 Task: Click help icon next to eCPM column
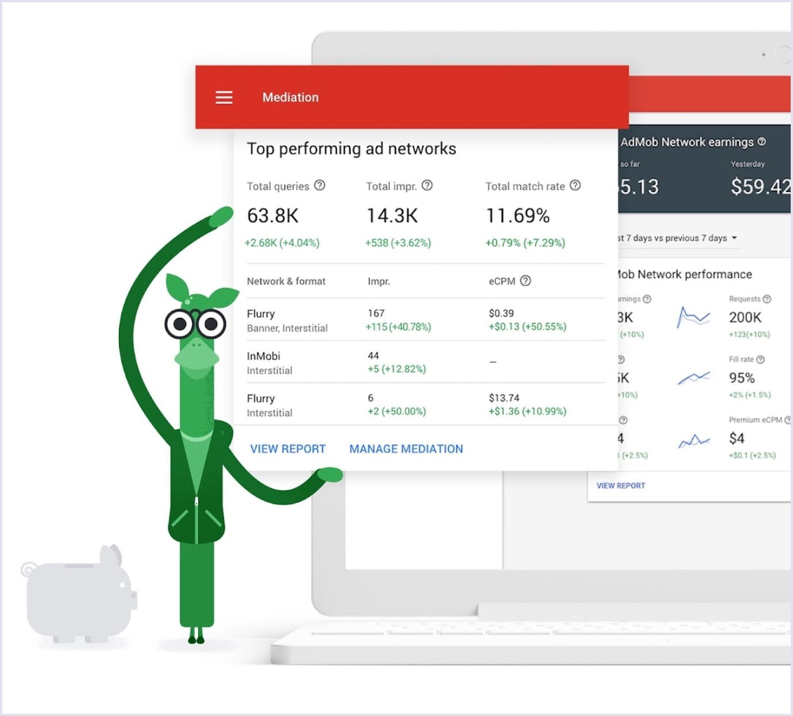525,280
